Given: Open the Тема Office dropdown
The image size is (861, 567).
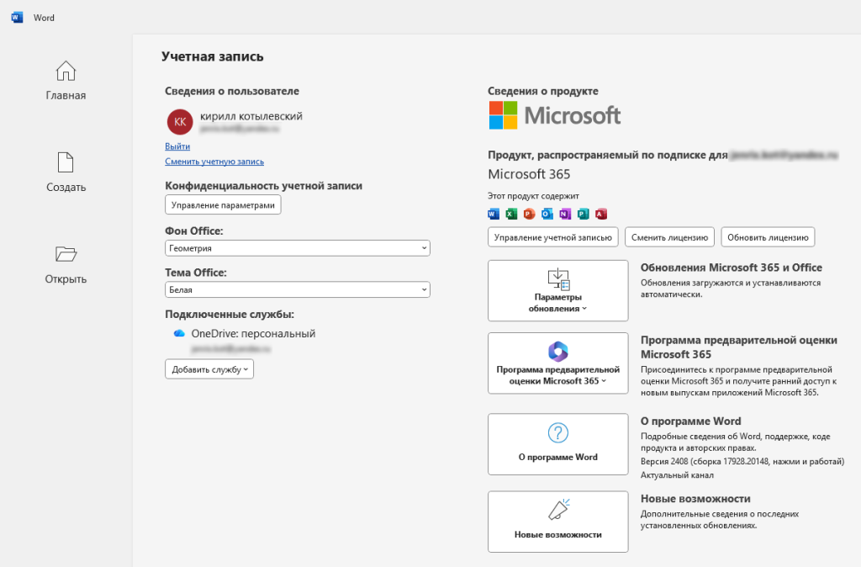Looking at the screenshot, I should 297,289.
